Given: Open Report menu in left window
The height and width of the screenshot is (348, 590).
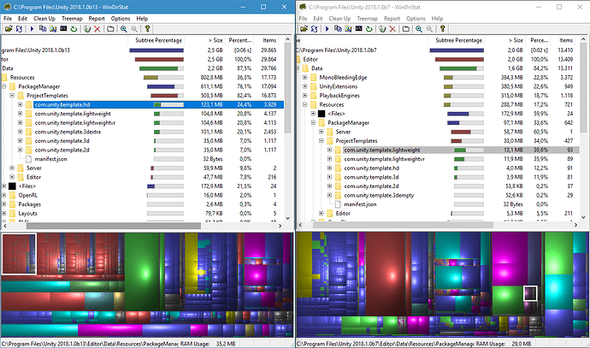Looking at the screenshot, I should [97, 19].
